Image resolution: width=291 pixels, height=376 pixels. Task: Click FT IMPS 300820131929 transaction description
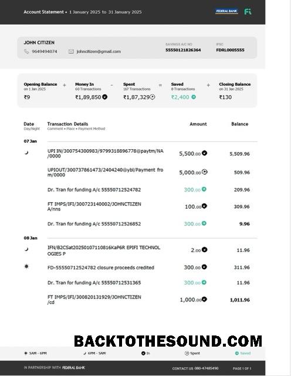[94, 299]
